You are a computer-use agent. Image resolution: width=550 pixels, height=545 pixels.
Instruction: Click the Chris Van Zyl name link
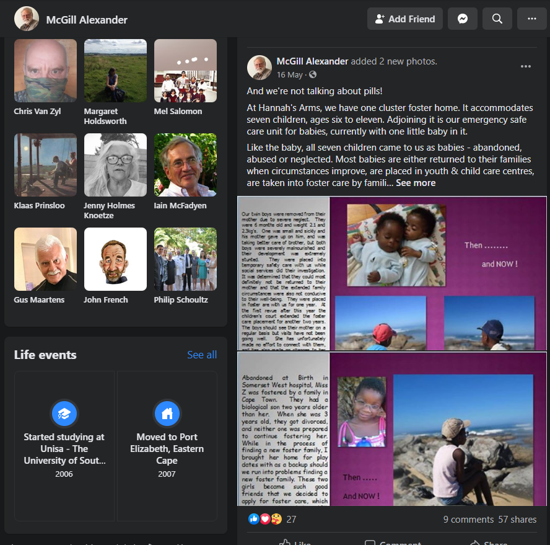[x=37, y=112]
